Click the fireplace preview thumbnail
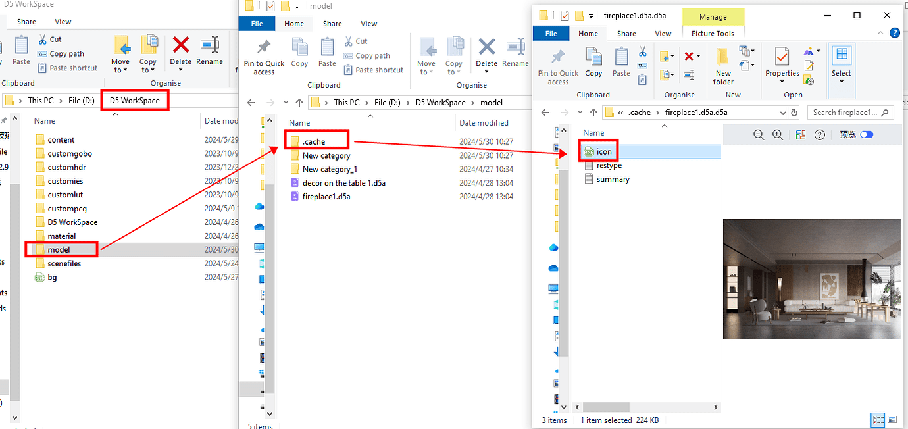908x429 pixels. coord(812,278)
